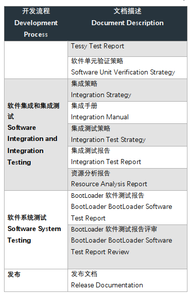Image resolution: width=193 pixels, height=300 pixels.
Task: Click the Development Process column header
Action: [36, 24]
